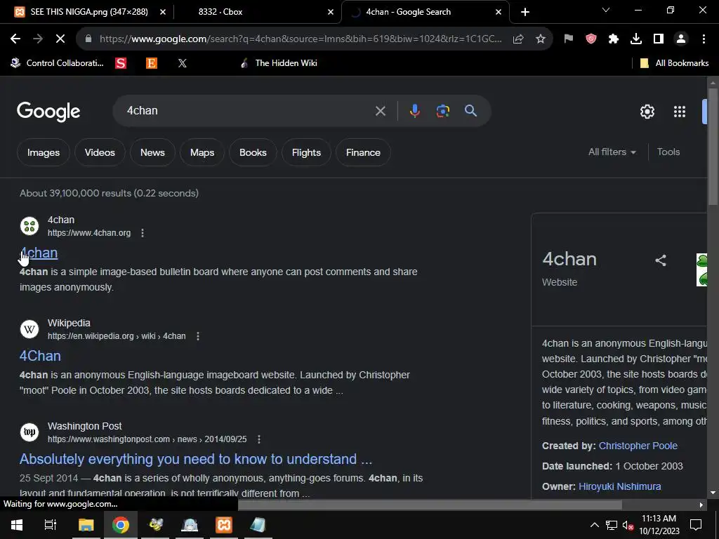Search by image with Lens
719x539 pixels.
[442, 111]
